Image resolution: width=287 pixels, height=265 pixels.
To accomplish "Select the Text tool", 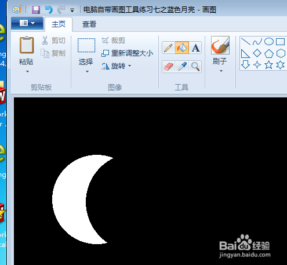I will pyautogui.click(x=195, y=48).
